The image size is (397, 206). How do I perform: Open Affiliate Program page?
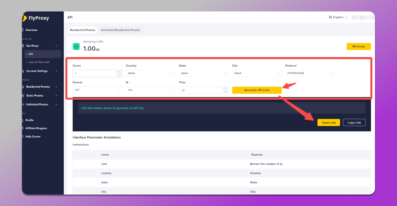tap(36, 128)
